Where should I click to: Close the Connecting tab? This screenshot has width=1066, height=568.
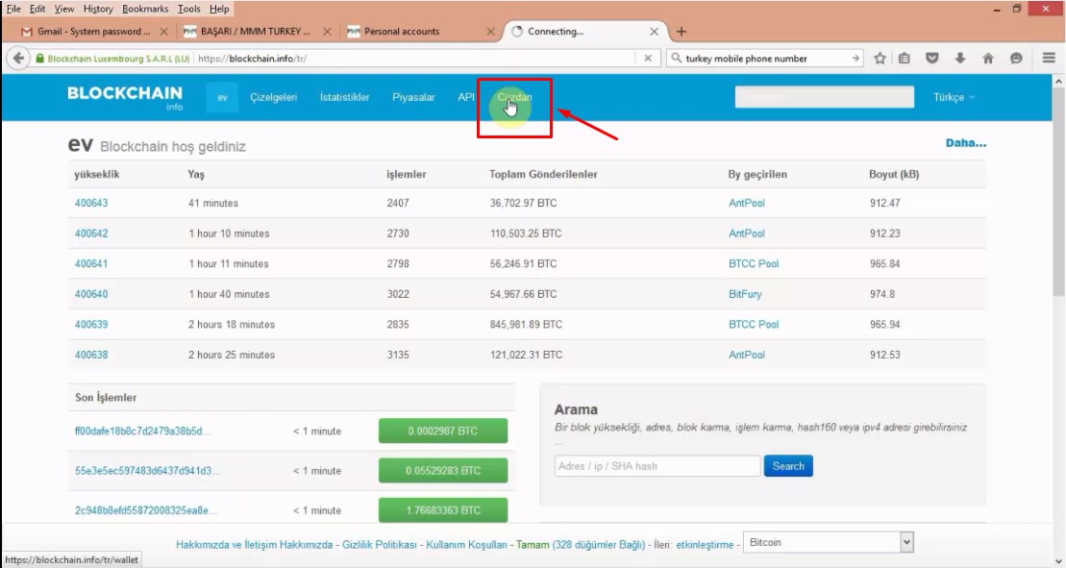[x=654, y=32]
